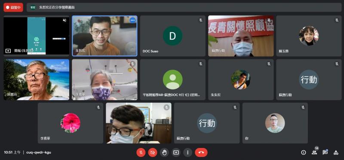This screenshot has height=160, width=344.
Task: Open the activities panel
Action: [x=336, y=152]
